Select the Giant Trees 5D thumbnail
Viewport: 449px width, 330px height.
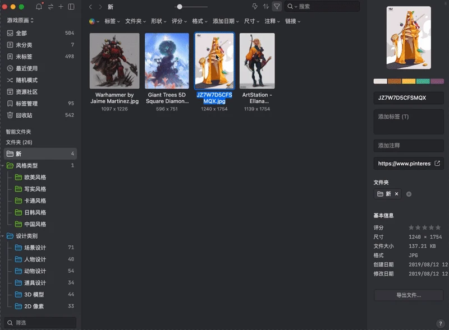click(167, 61)
